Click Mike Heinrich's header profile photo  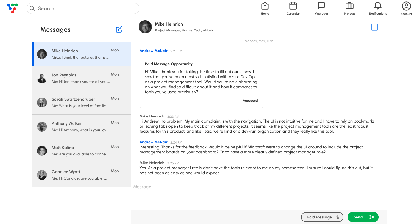(145, 27)
